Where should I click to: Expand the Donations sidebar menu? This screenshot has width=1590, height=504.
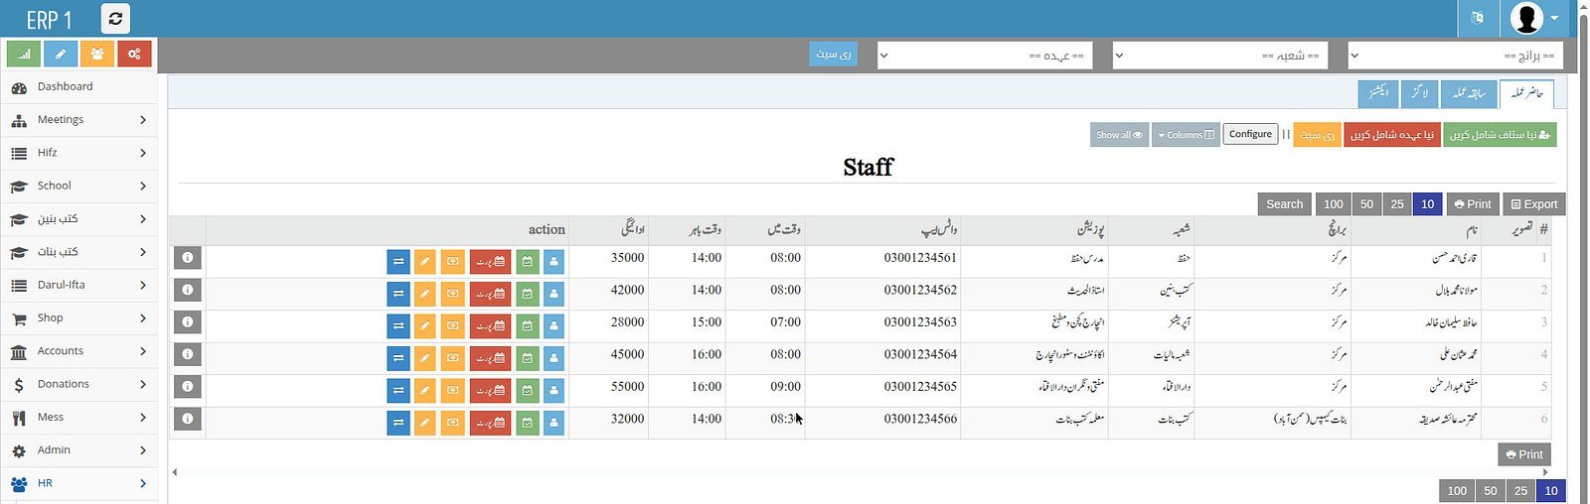point(79,384)
